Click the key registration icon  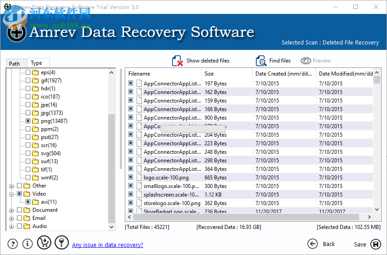[62, 242]
